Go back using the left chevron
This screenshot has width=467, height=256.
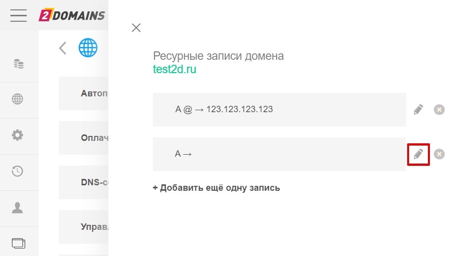point(63,48)
